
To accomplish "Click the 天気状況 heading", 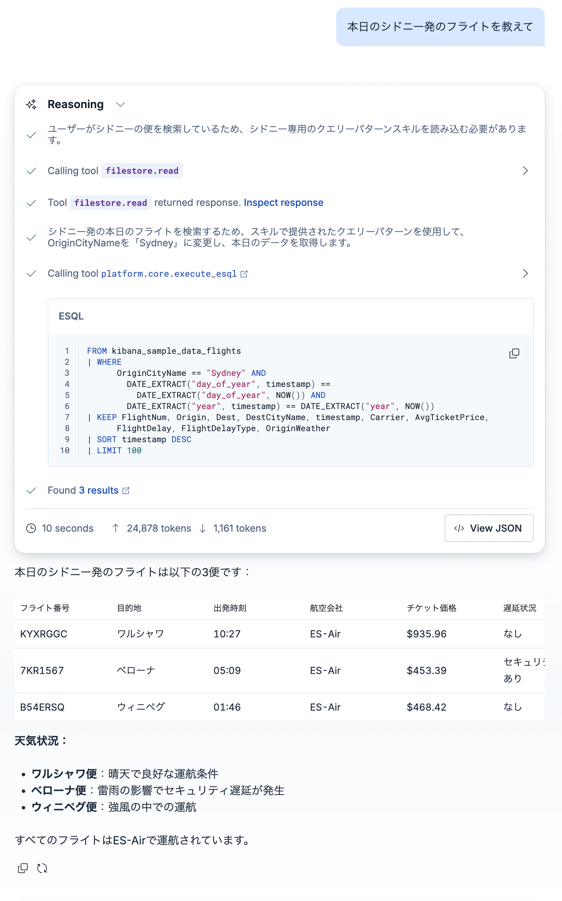I will pos(40,741).
